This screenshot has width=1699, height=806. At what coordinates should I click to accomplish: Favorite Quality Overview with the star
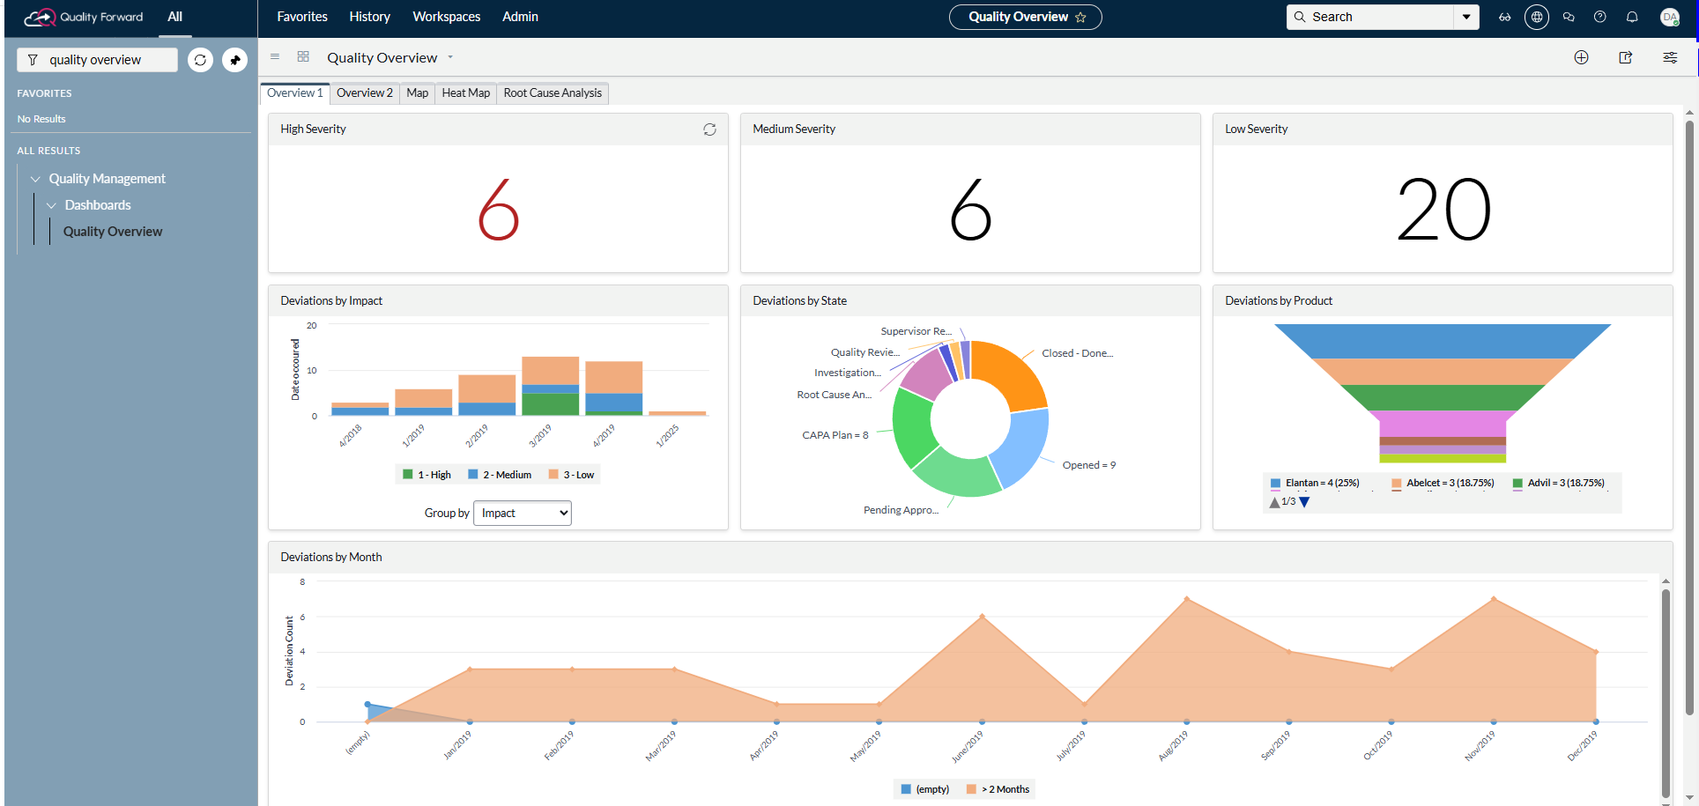coord(1080,18)
